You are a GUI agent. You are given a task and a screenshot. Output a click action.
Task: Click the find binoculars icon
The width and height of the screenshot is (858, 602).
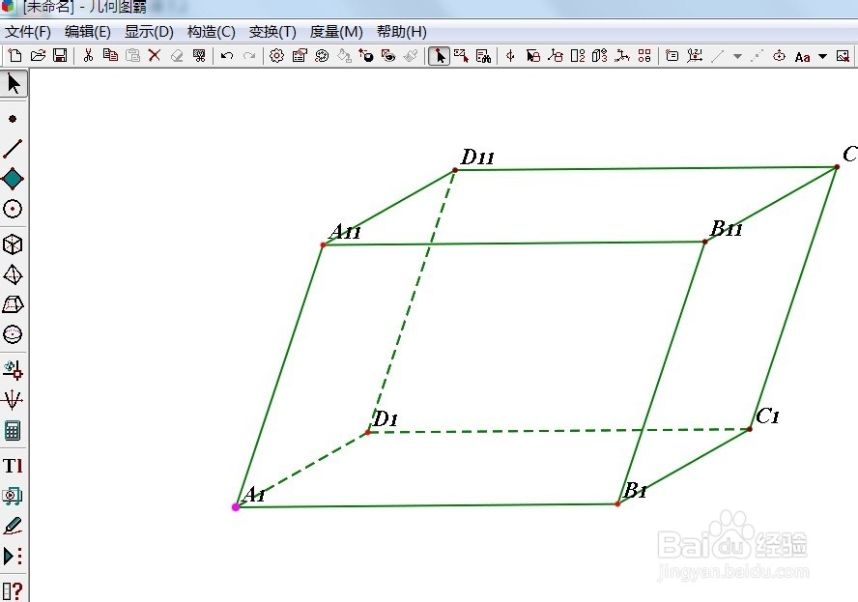pyautogui.click(x=484, y=55)
